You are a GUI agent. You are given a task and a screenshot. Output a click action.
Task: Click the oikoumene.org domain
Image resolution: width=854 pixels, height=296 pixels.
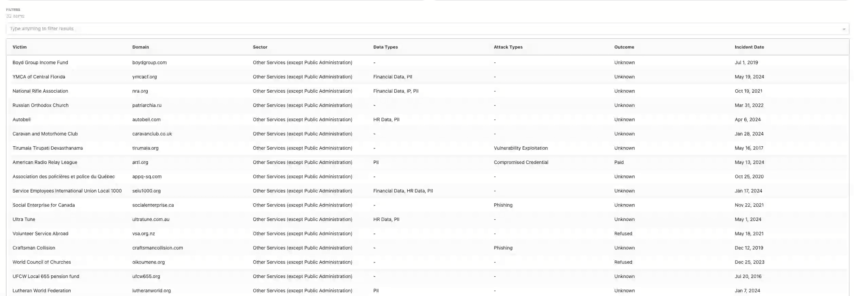click(149, 262)
